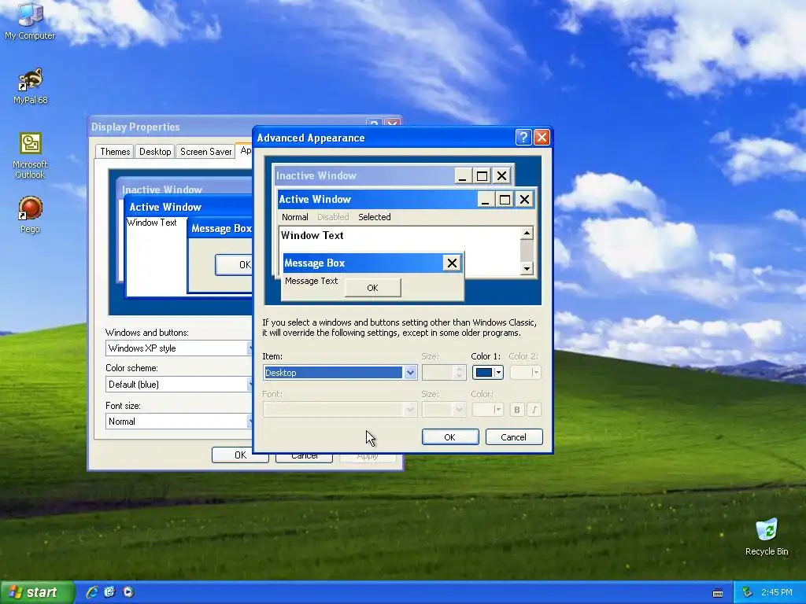Click the disabled font Color picker
This screenshot has width=806, height=604.
[x=487, y=409]
